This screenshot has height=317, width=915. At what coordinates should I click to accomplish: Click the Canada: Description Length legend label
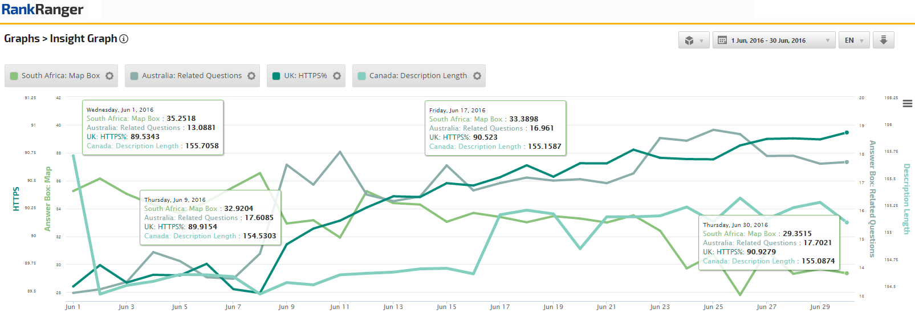click(x=418, y=76)
